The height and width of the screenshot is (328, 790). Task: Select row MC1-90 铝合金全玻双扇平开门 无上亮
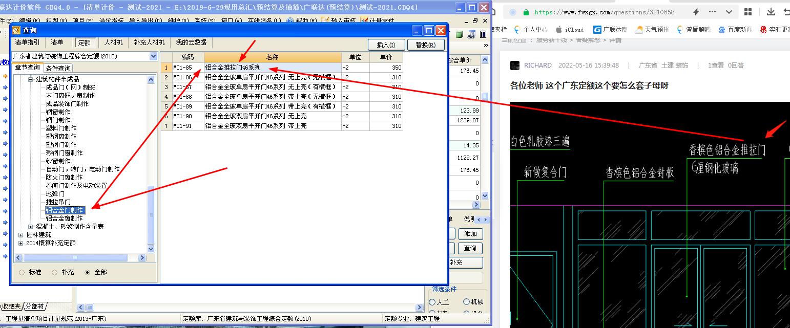tap(282, 116)
